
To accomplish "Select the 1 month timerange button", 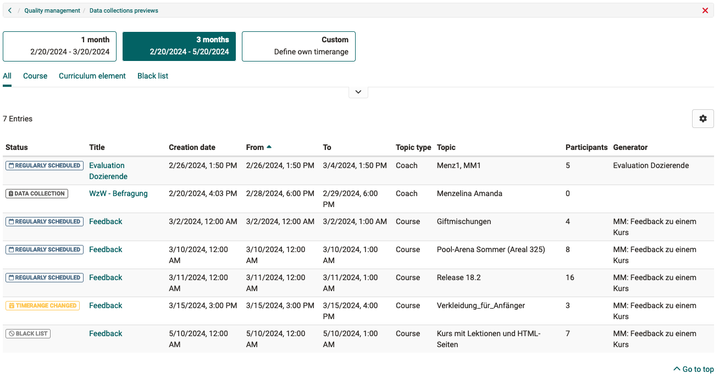I will click(x=59, y=46).
